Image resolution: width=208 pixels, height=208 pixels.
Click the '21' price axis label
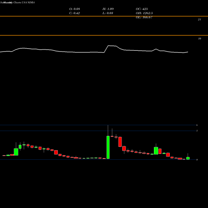[199, 20]
